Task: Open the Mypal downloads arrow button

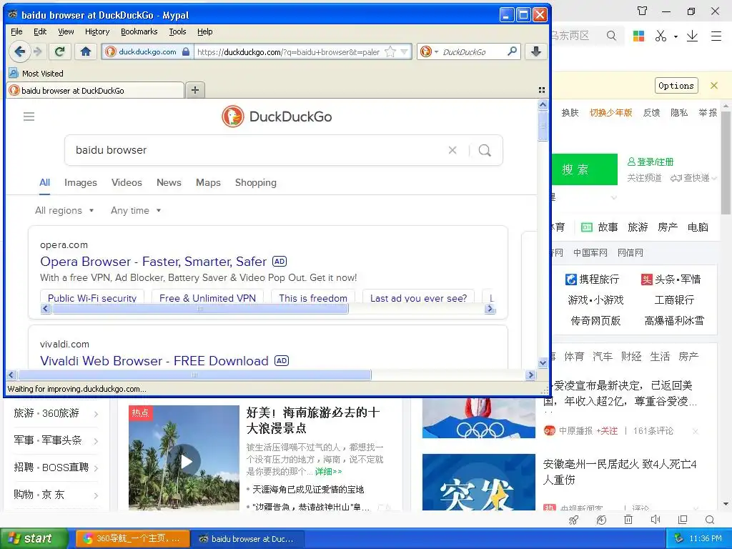Action: pos(536,51)
